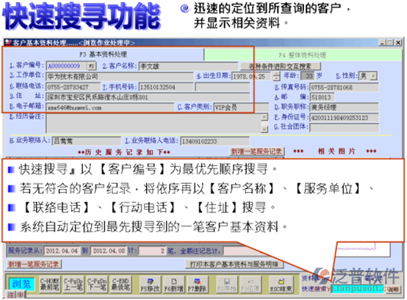
Task: Open the F2 lookup beside 客户编号
Action: pos(92,66)
